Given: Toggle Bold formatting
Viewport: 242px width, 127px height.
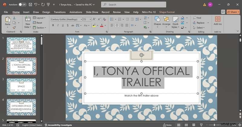Looking at the screenshot, I should [x=53, y=25].
